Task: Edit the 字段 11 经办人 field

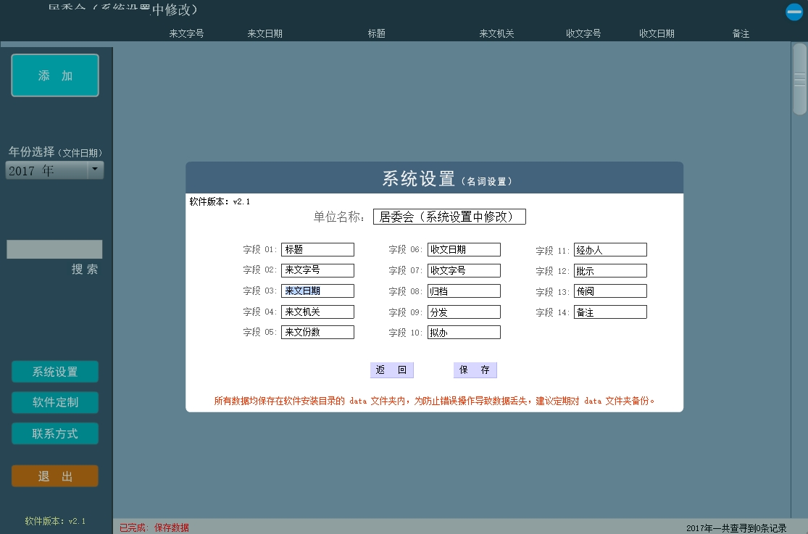Action: (x=610, y=250)
